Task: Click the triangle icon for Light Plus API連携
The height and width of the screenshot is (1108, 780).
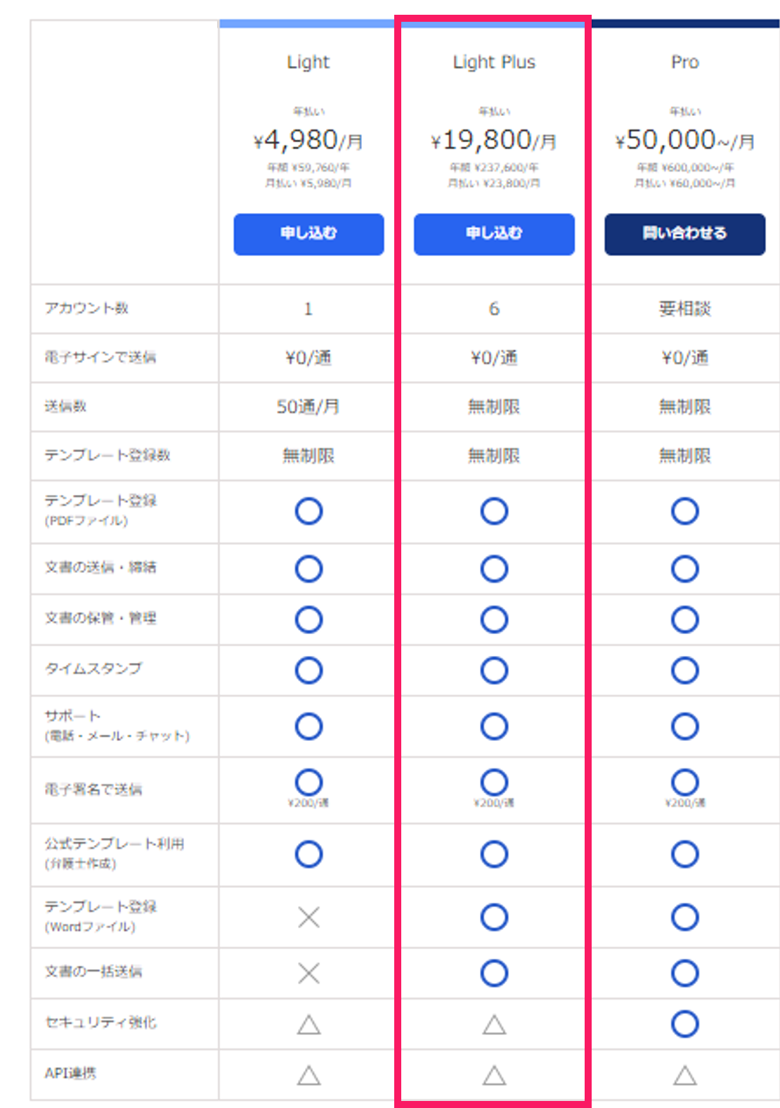Action: tap(494, 1075)
